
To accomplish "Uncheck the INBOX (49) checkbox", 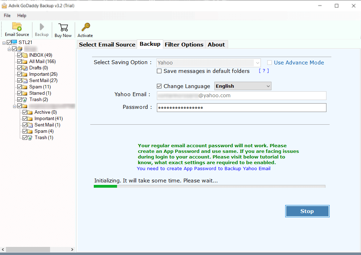I will tap(20, 55).
